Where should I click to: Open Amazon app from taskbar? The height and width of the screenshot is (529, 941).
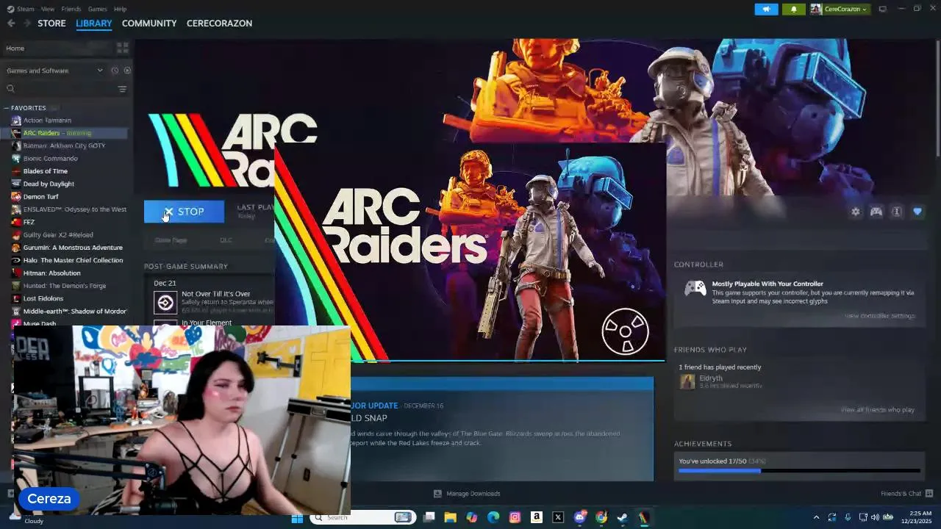tap(537, 517)
